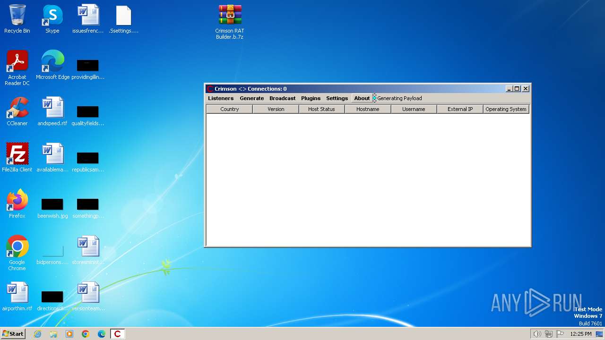Screen dimensions: 605x340
Task: Sort by Country column header
Action: [x=229, y=109]
